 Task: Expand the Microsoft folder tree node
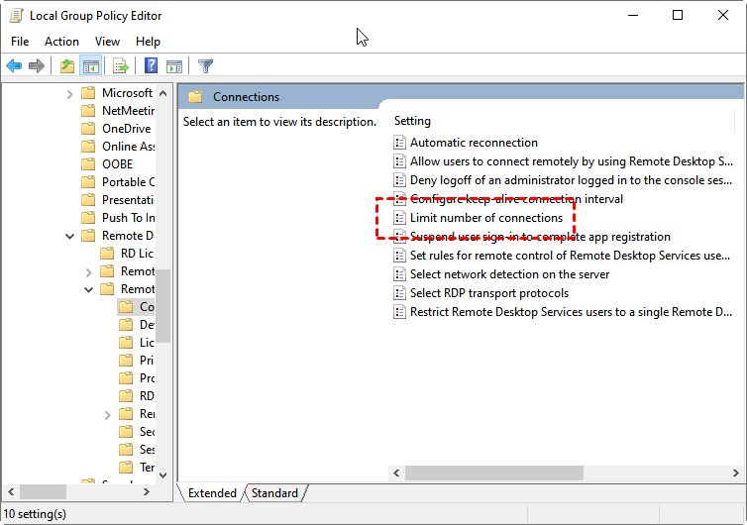70,93
